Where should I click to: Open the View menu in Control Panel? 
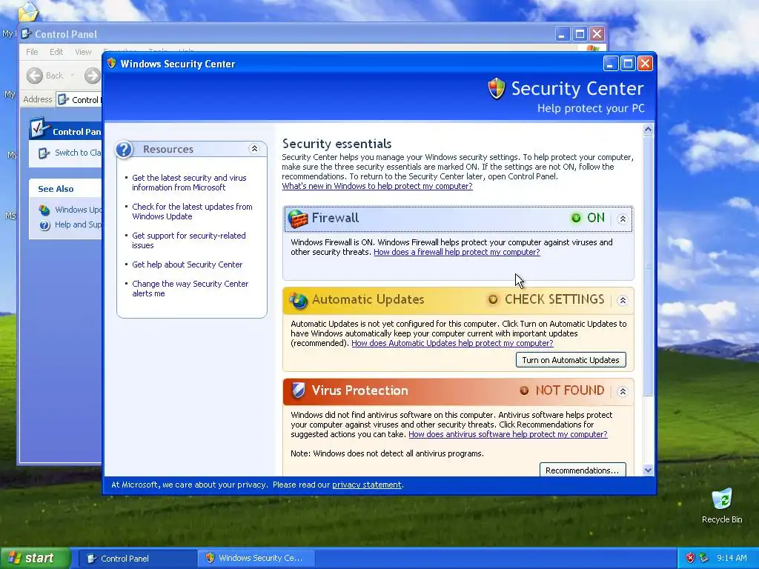point(83,52)
